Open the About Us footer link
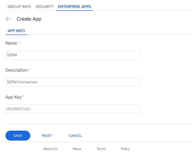This screenshot has height=153, width=192. click(50, 149)
